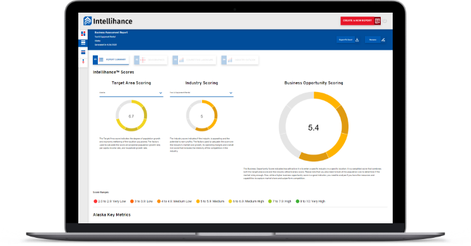Open the dashboard grid sidebar icon
This screenshot has width=471, height=246.
(83, 33)
